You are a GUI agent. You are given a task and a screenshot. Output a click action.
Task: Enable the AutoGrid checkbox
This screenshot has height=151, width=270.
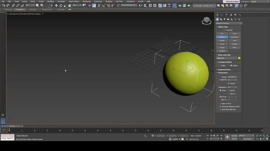tap(225, 30)
